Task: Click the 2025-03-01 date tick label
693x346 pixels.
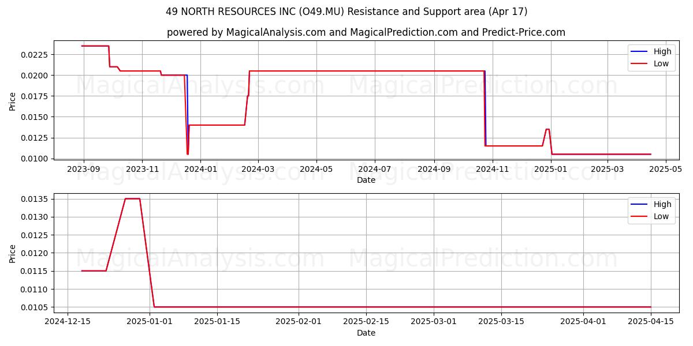Action: point(434,322)
